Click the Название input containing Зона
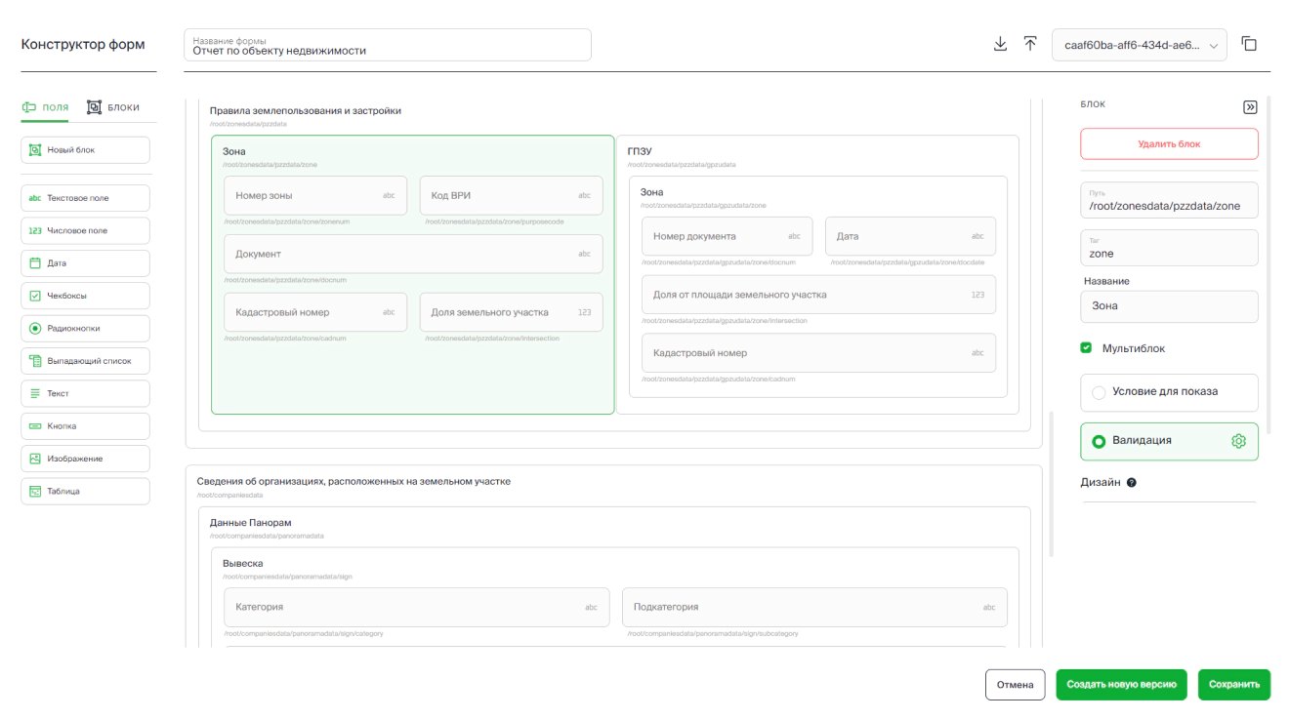Image resolution: width=1289 pixels, height=720 pixels. [1169, 306]
